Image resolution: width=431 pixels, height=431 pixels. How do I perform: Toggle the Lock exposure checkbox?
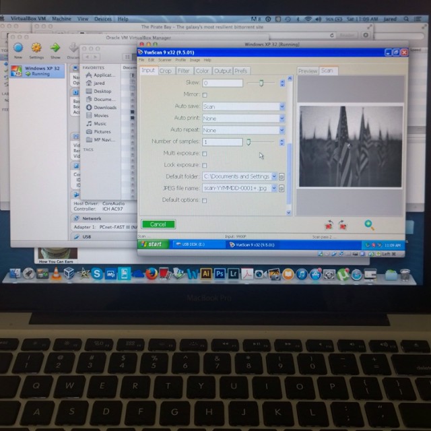205,165
